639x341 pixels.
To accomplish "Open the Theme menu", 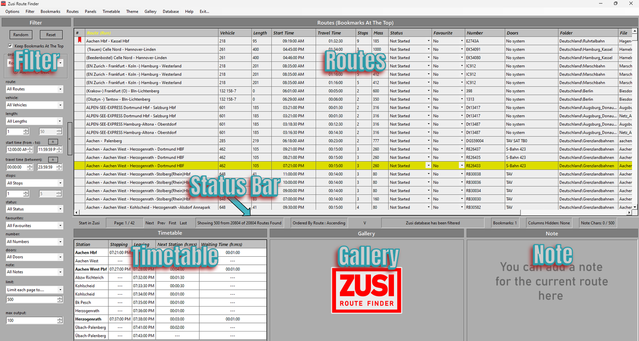I will [x=132, y=11].
